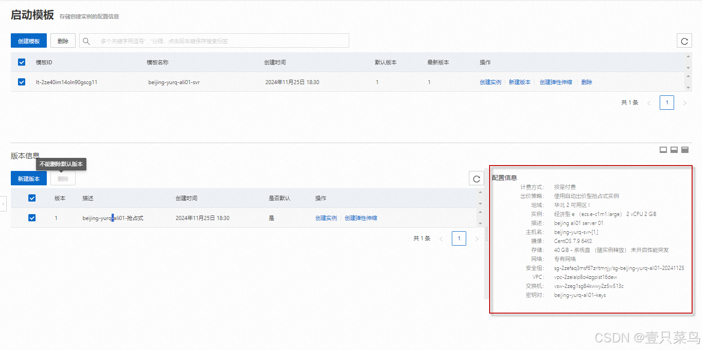Image resolution: width=702 pixels, height=350 pixels.
Task: Go to next page in version list
Action: tap(477, 238)
